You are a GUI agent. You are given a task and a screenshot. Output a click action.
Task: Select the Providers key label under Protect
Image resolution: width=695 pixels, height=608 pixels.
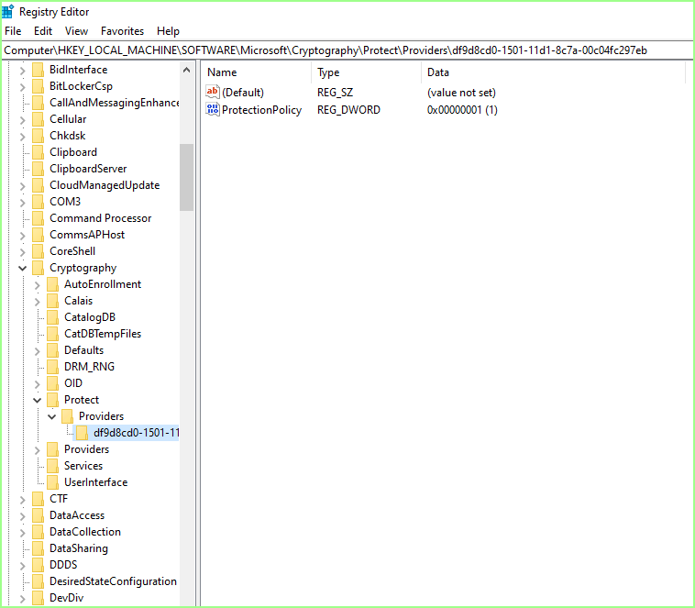point(101,416)
